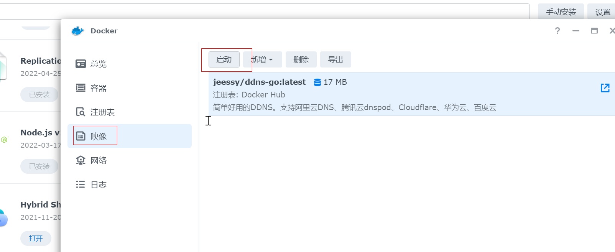Viewport: 615px width, 252px height.
Task: Click the Docker window title text
Action: pos(104,31)
